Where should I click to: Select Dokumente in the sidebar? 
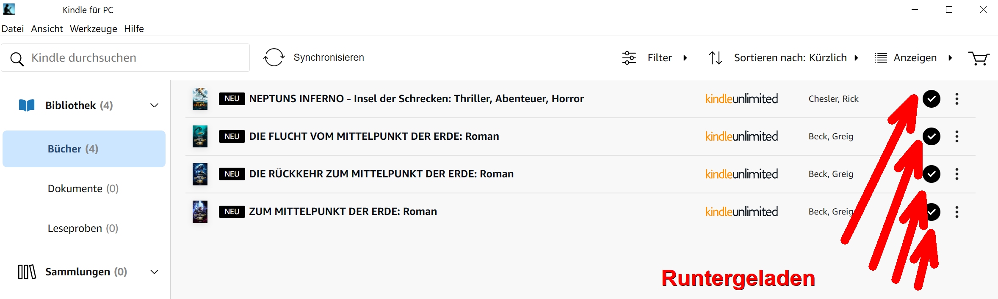(83, 188)
